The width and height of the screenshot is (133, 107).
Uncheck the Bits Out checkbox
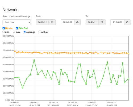17,28
